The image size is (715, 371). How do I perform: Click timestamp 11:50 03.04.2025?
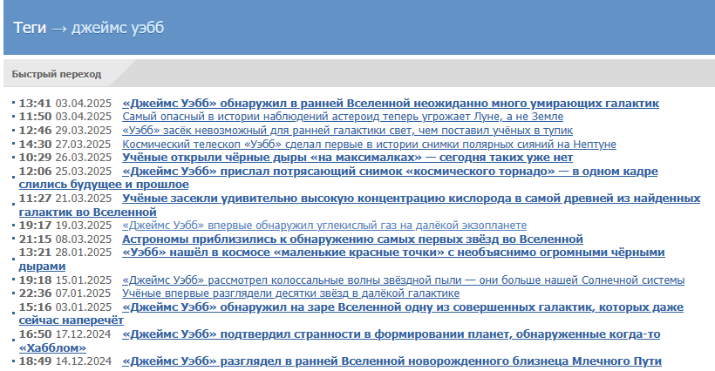[65, 117]
